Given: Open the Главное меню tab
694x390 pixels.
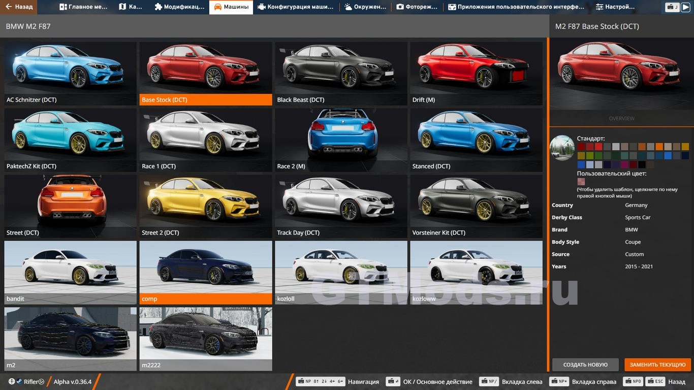Looking at the screenshot, I should [x=83, y=7].
